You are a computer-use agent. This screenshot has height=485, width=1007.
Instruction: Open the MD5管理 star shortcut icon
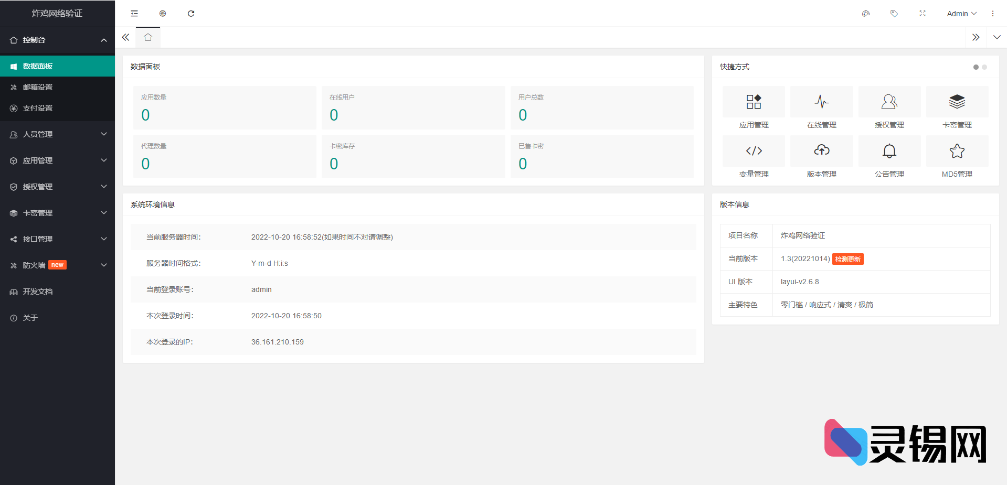pos(957,151)
